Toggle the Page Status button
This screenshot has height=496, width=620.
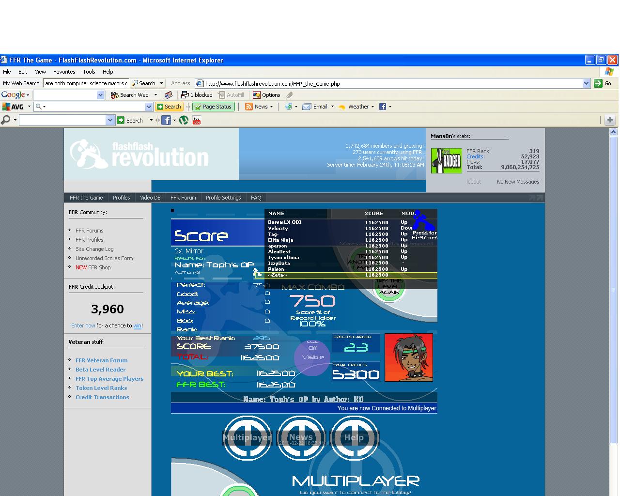214,107
